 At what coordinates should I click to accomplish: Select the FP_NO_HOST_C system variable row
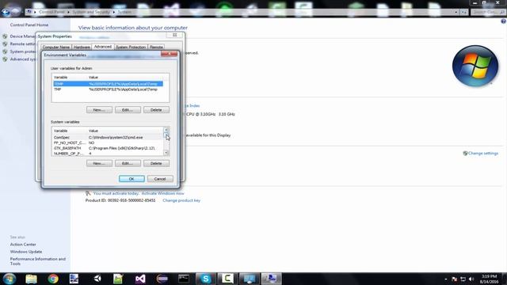(x=108, y=142)
